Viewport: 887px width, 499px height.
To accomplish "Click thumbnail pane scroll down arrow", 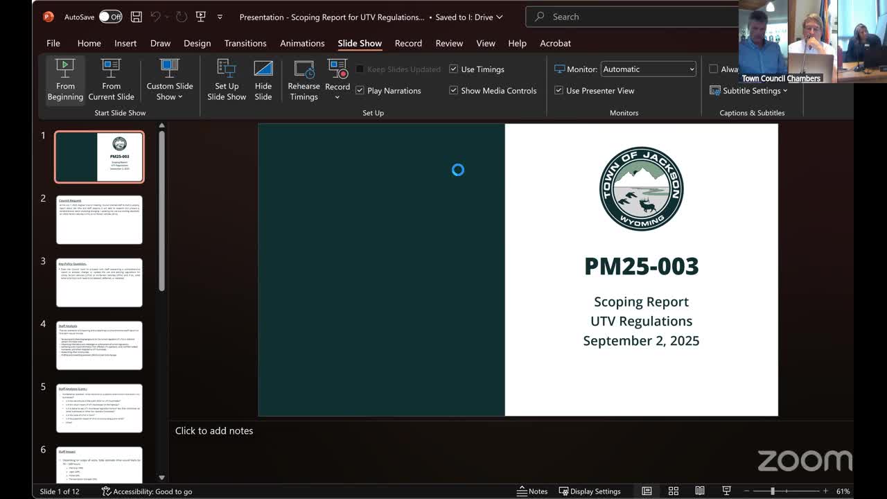I will pyautogui.click(x=161, y=478).
